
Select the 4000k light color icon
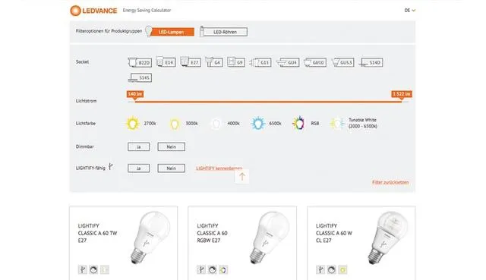click(x=216, y=124)
